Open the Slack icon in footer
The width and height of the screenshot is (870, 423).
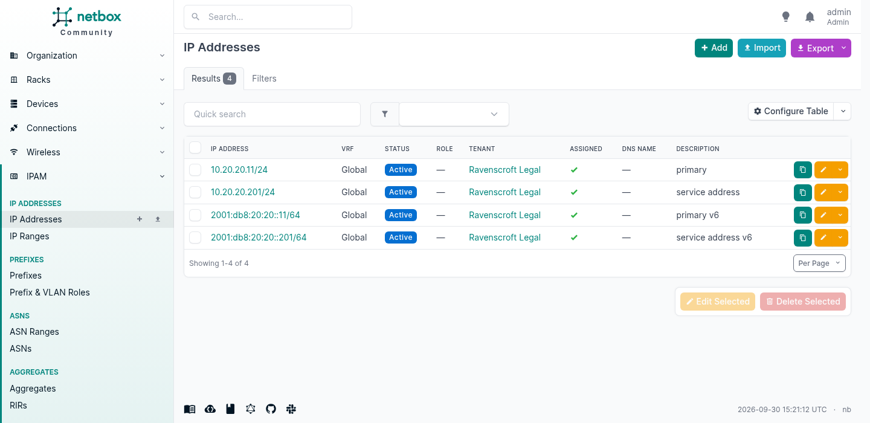point(291,409)
